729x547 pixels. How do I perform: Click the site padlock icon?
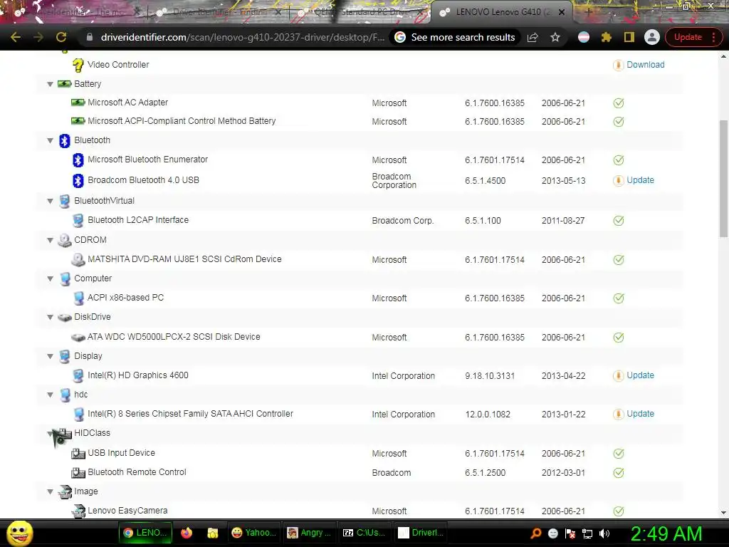tap(89, 37)
